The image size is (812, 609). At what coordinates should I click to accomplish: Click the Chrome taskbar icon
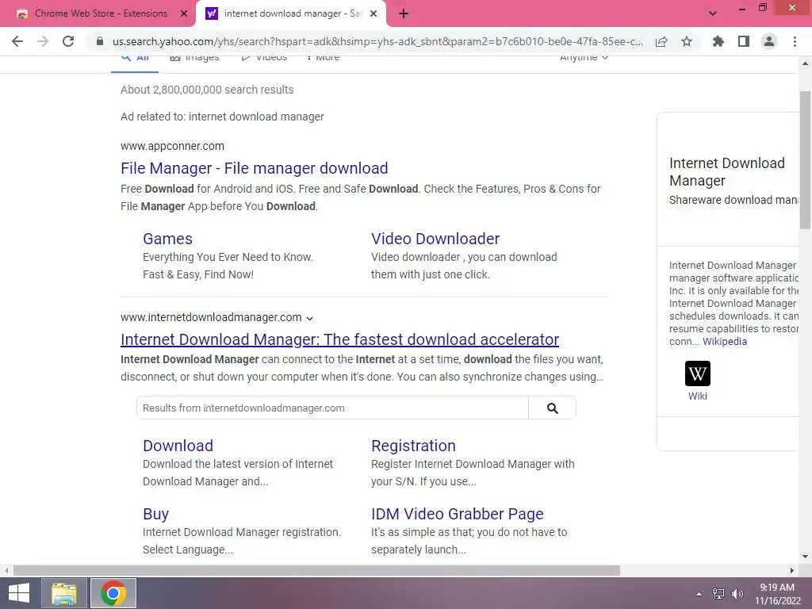click(113, 593)
